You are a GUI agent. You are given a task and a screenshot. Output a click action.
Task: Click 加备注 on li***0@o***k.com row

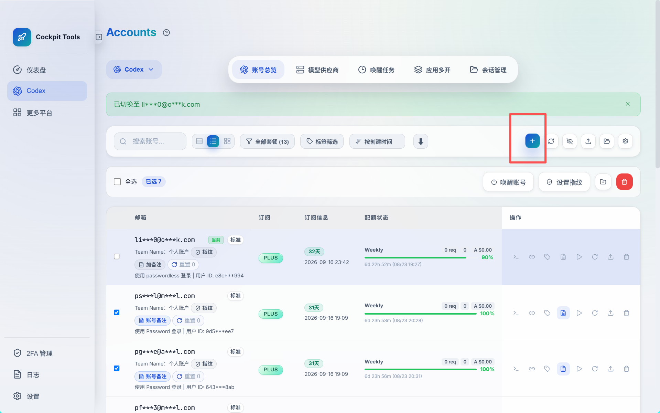coord(150,265)
